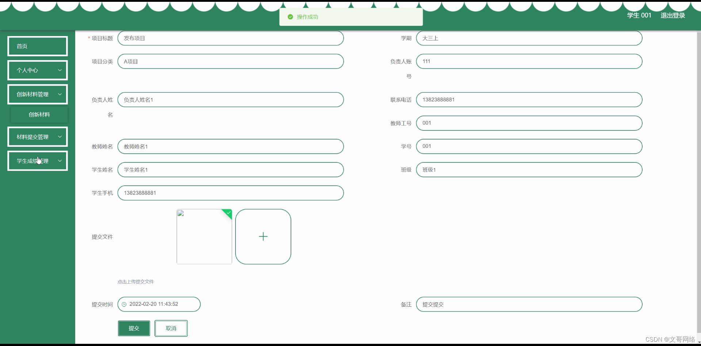Click the 学号 input field
Viewport: 701px width, 346px height.
[529, 146]
